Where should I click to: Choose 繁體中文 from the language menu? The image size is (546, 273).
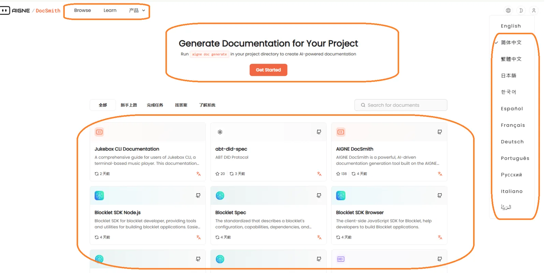511,59
